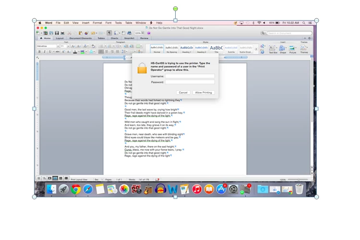Click the Print icon in the toolbar
Screen dimensions: 360x240
point(62,33)
